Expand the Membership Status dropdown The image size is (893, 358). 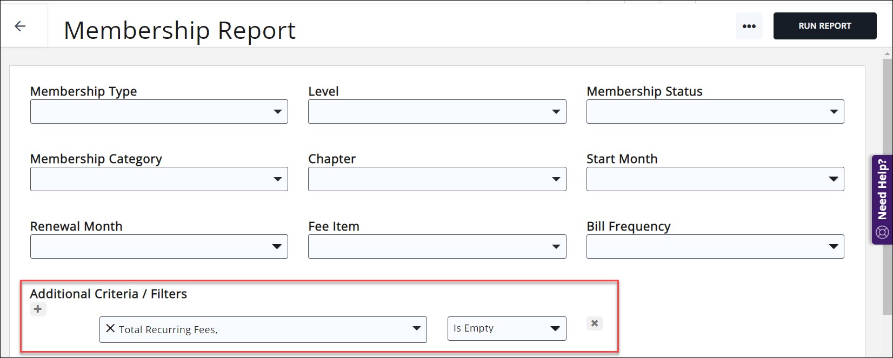click(x=715, y=112)
